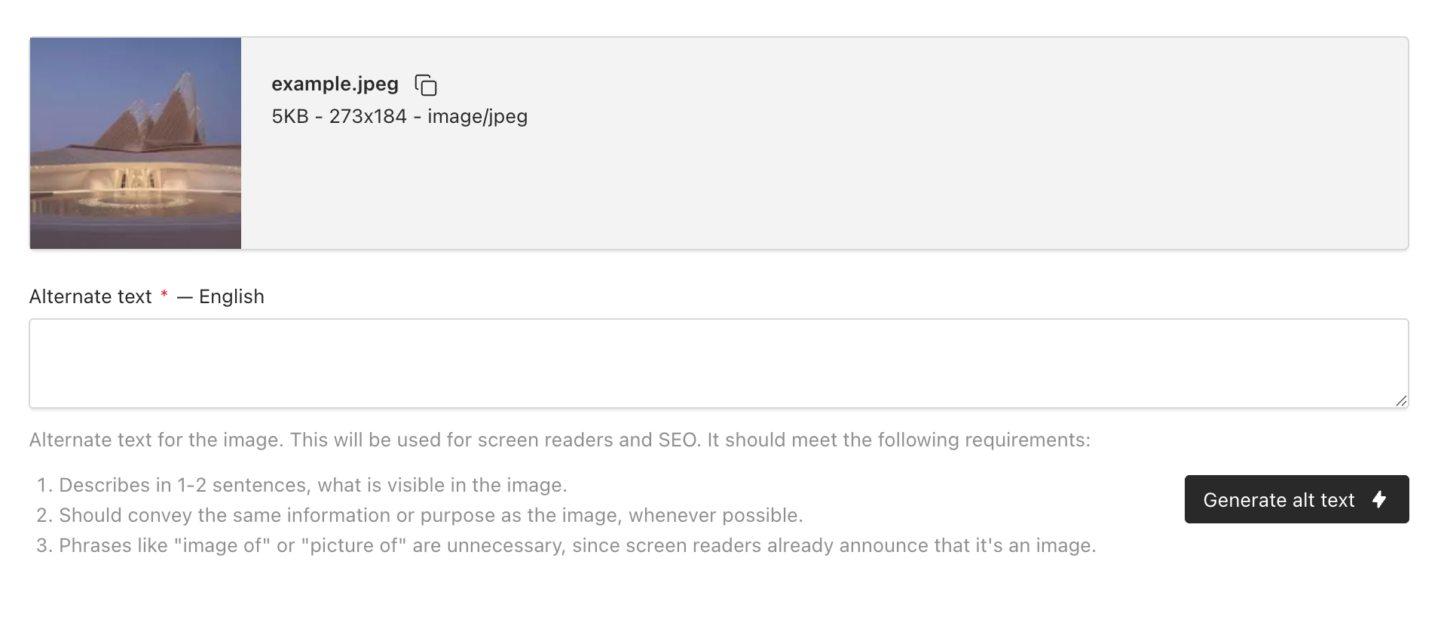Click requirement two about conveying same information

tap(430, 515)
